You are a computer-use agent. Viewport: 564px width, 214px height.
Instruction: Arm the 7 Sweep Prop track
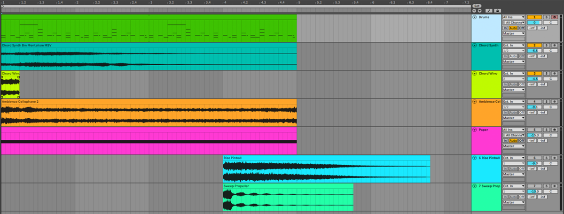555,186
